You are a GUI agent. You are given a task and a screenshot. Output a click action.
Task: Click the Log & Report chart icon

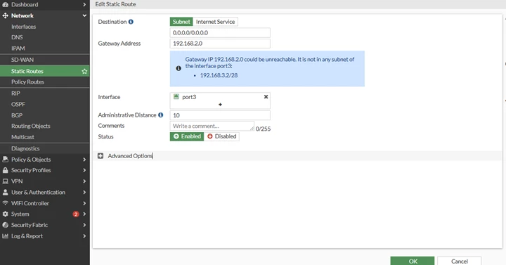(5, 236)
